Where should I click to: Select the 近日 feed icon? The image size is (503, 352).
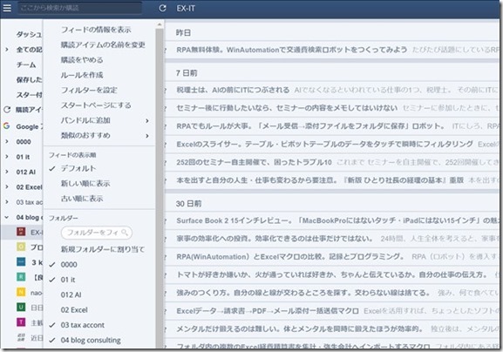pyautogui.click(x=21, y=337)
